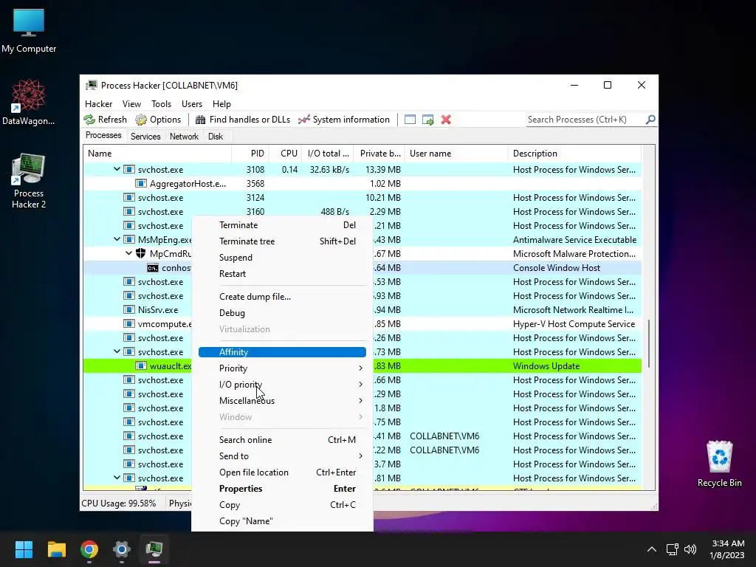Open File Explorer from the taskbar
Image resolution: width=756 pixels, height=567 pixels.
click(x=56, y=549)
